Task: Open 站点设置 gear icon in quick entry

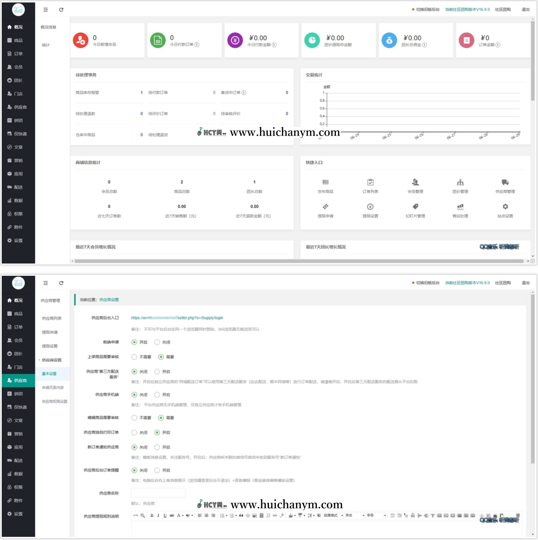Action: (505, 207)
